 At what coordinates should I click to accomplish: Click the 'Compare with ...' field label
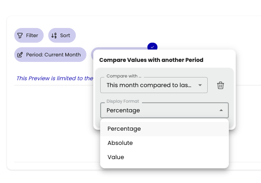click(124, 76)
